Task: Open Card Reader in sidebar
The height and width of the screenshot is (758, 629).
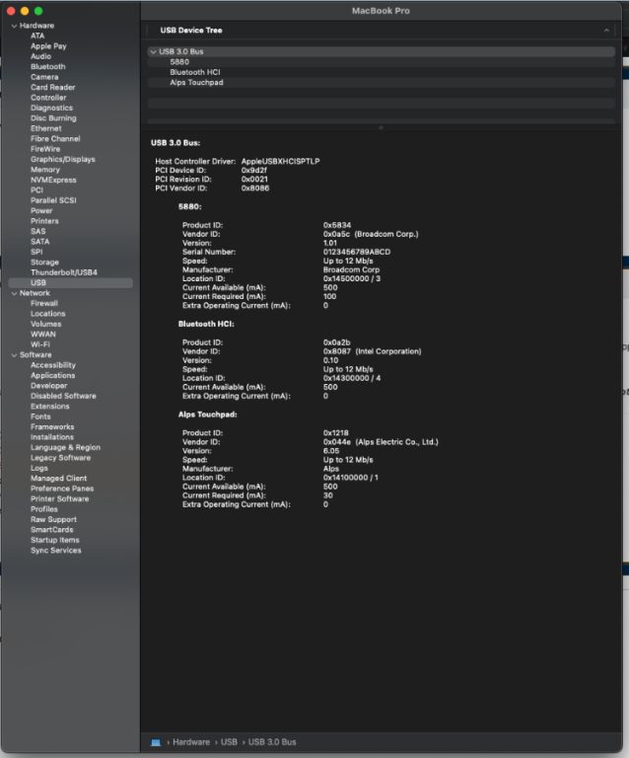Action: coord(52,88)
